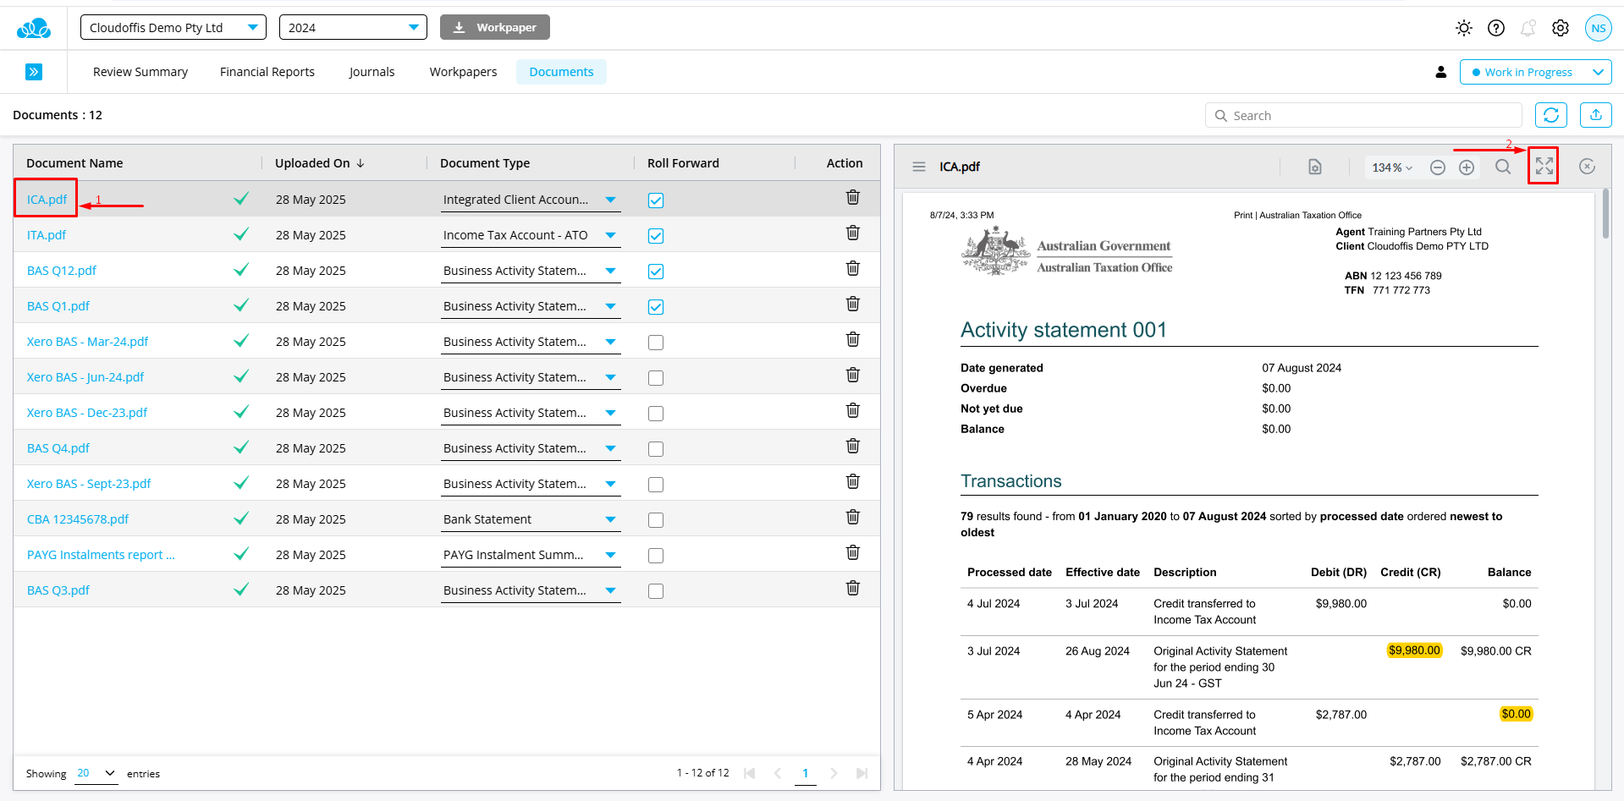Delete the BAS Q3.pdf document
The image size is (1624, 801).
pyautogui.click(x=853, y=588)
